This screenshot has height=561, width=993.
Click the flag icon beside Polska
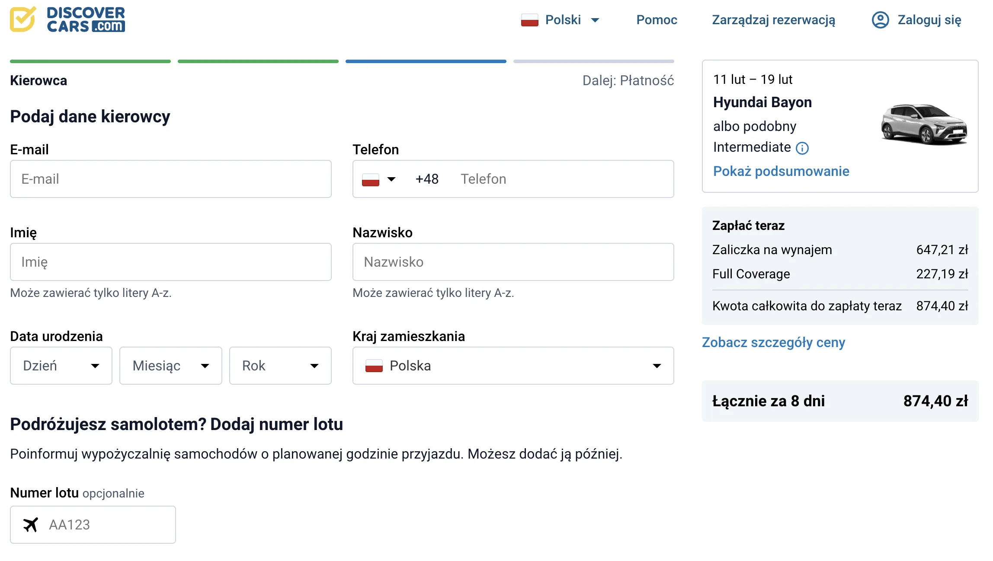[x=374, y=366]
